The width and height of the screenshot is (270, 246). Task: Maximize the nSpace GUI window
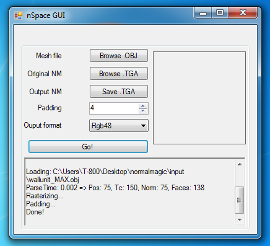220,13
